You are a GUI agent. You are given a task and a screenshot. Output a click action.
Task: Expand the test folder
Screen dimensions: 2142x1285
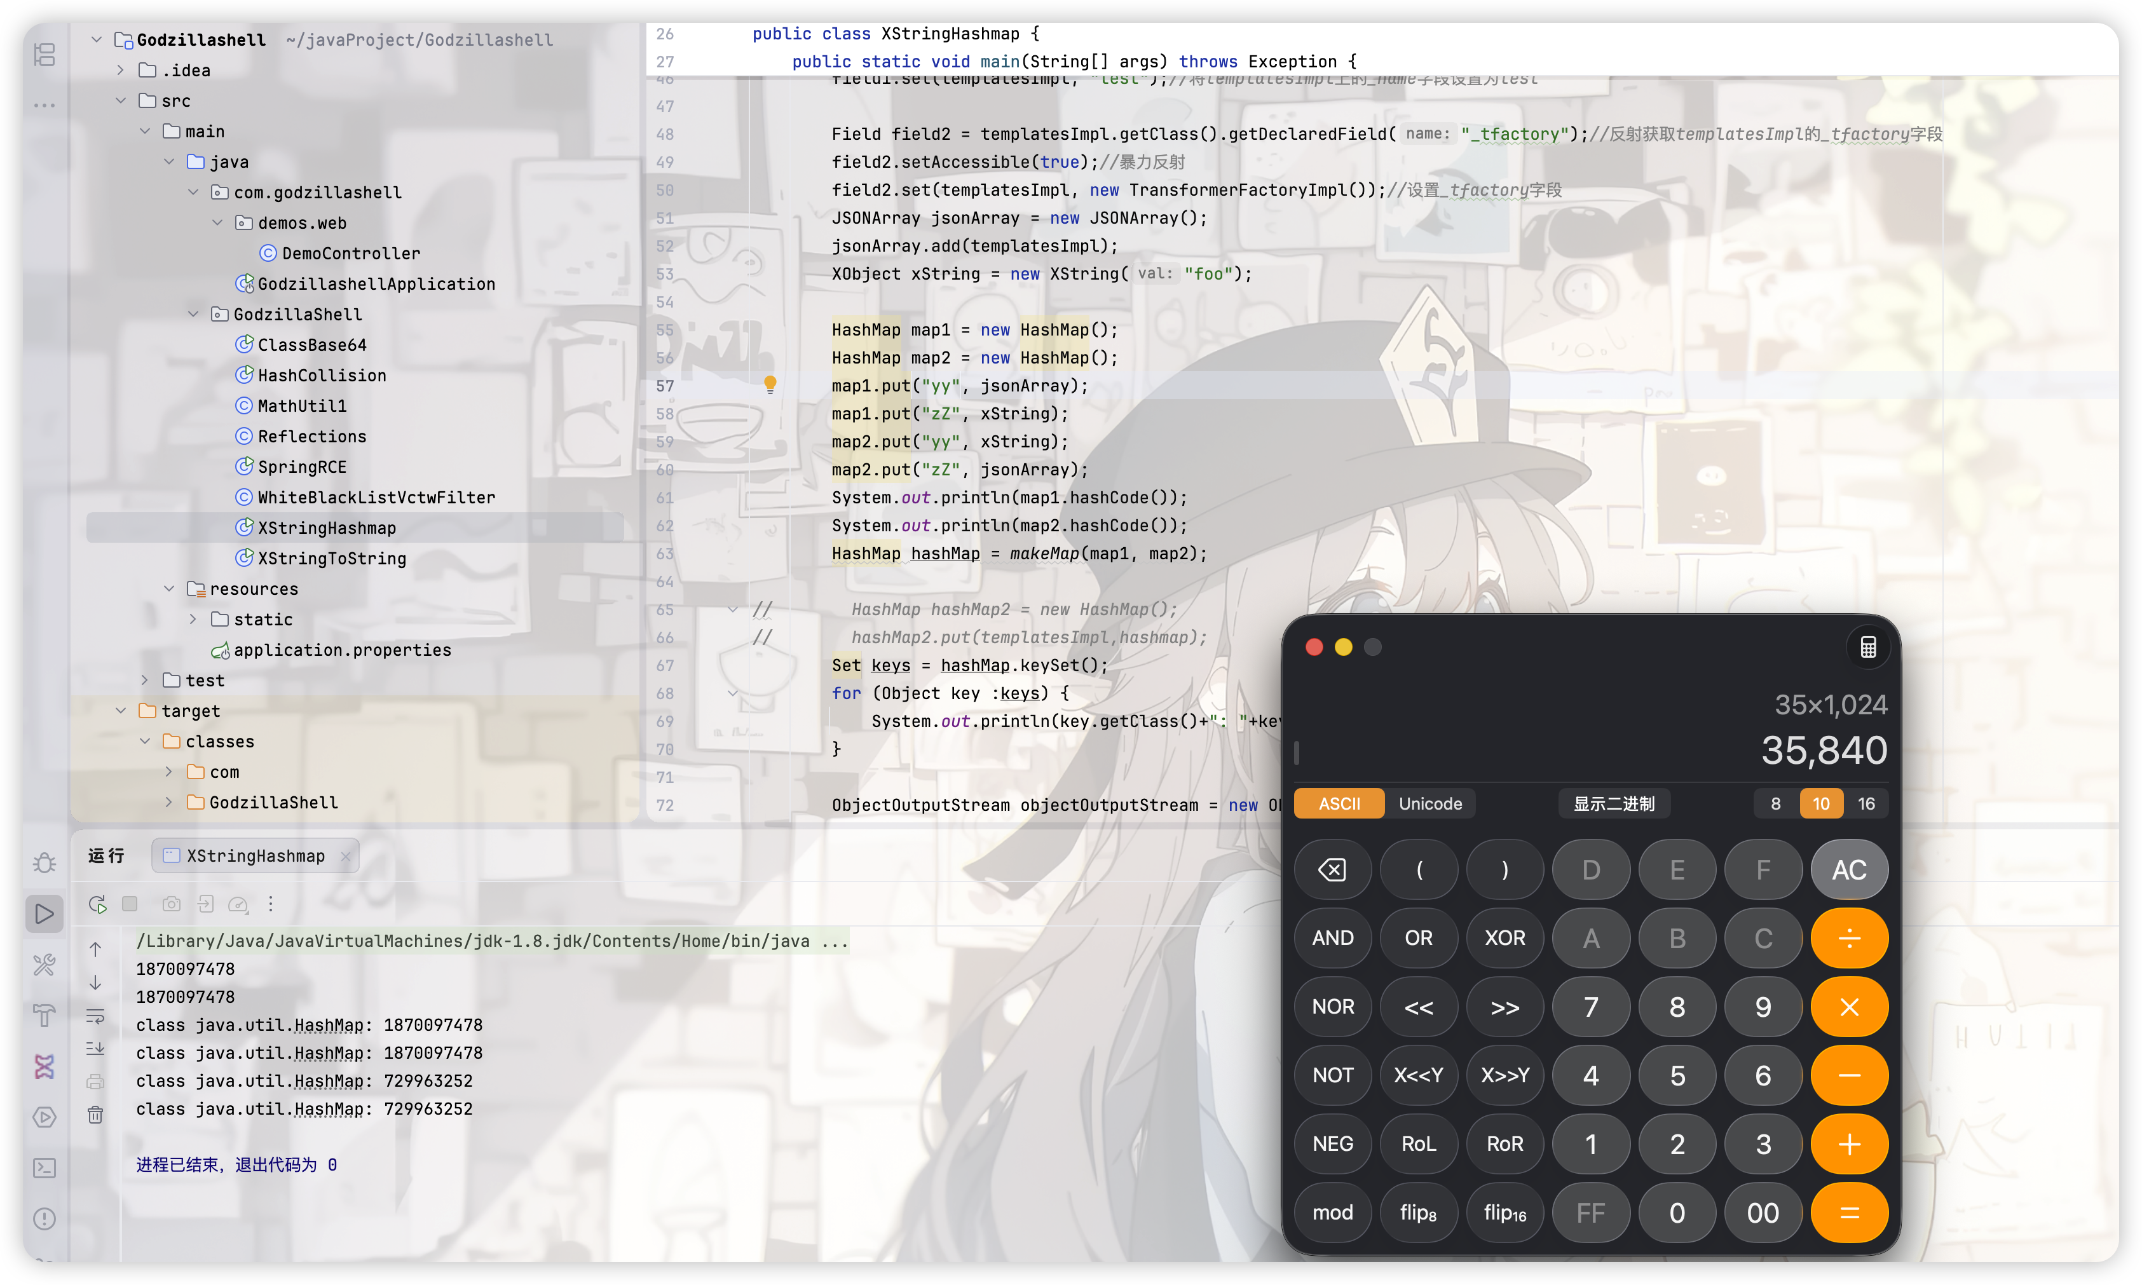coord(146,680)
